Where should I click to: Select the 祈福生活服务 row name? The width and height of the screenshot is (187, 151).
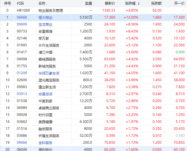tap(49, 136)
